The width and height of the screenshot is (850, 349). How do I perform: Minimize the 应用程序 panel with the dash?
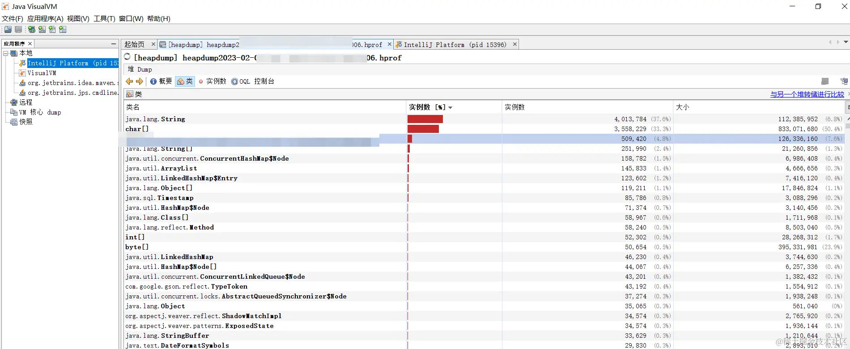(x=114, y=43)
